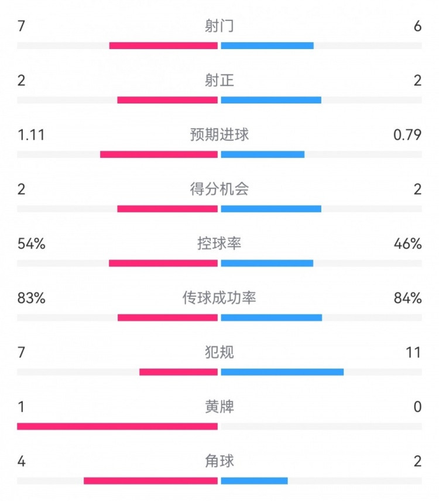Click the 射门 stat label
The height and width of the screenshot is (501, 439).
[x=219, y=26]
